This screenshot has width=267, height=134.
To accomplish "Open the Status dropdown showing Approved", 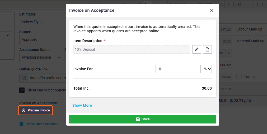I will 43,39.
